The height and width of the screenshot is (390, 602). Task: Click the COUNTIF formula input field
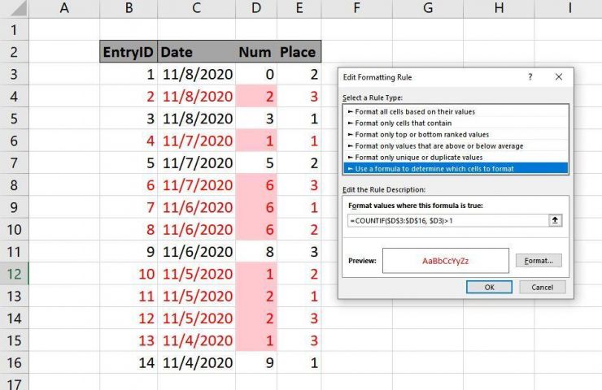pyautogui.click(x=448, y=220)
